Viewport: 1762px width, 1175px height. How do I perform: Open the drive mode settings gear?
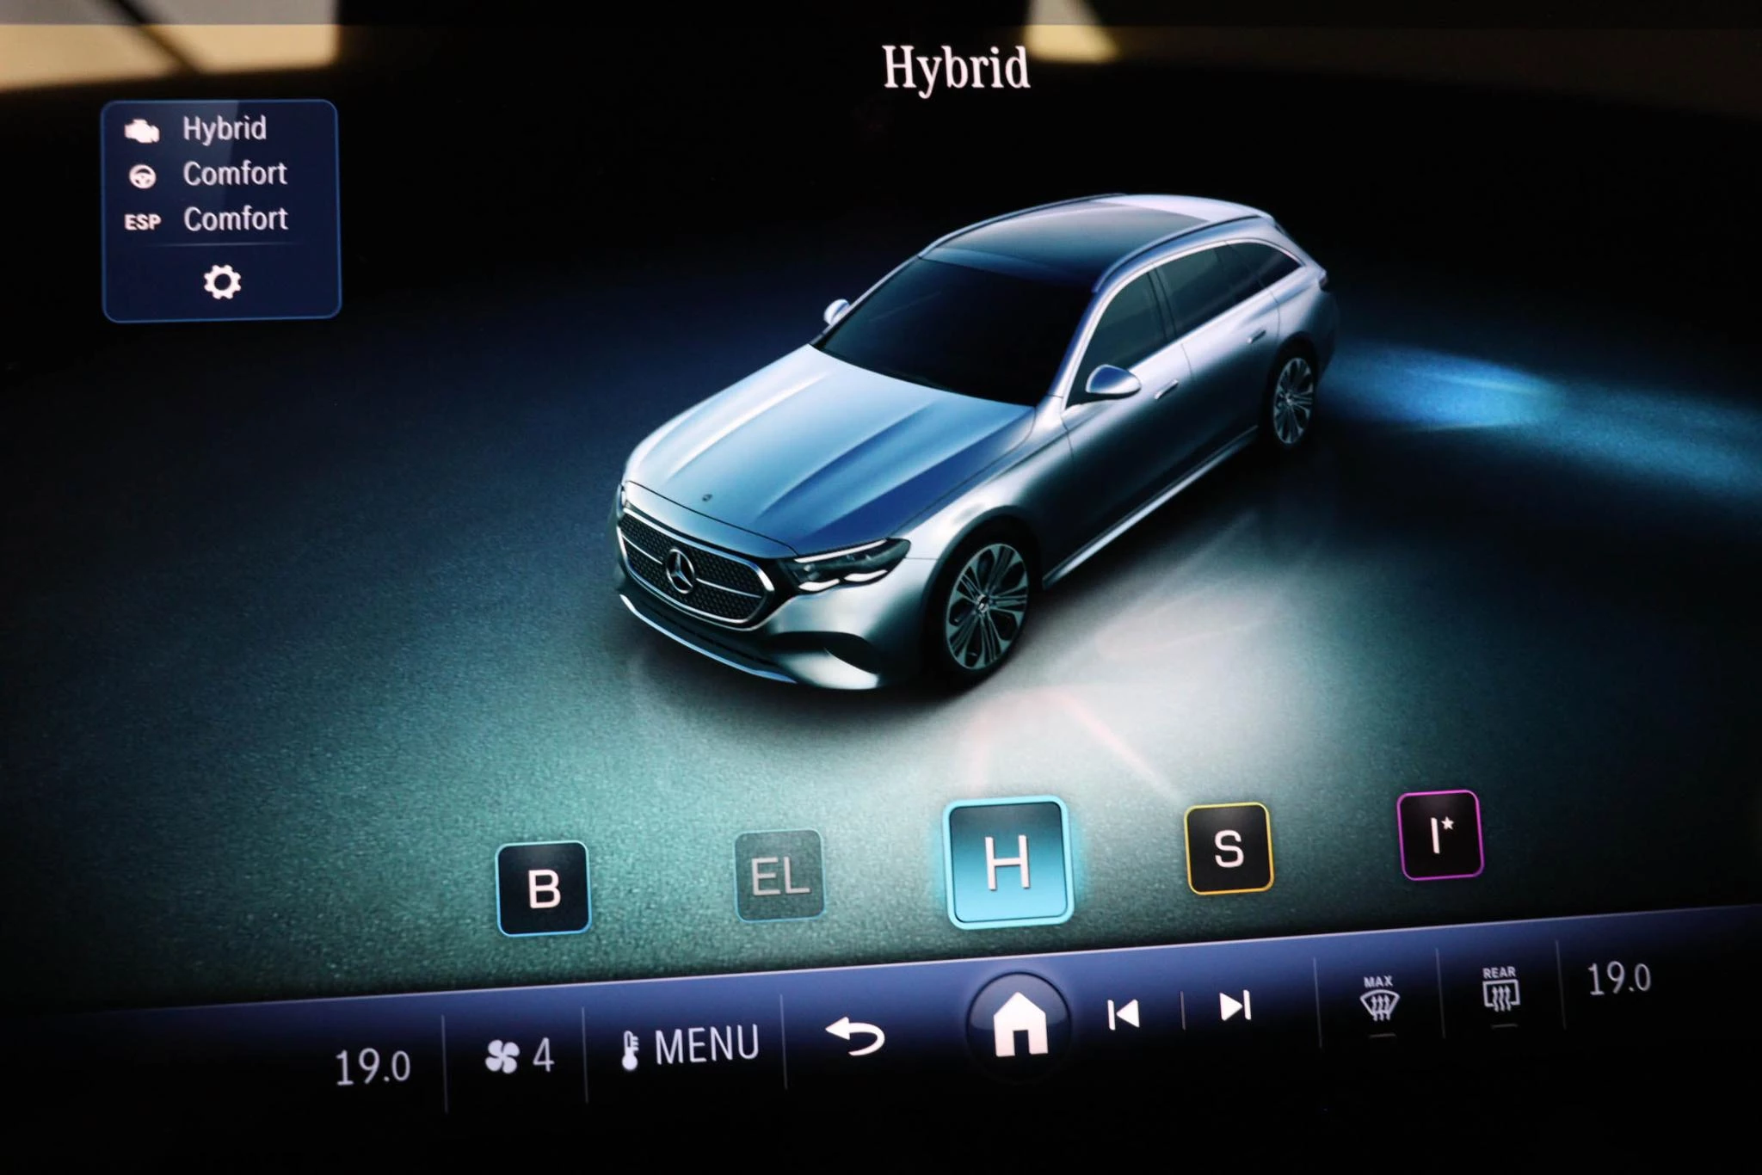point(221,281)
